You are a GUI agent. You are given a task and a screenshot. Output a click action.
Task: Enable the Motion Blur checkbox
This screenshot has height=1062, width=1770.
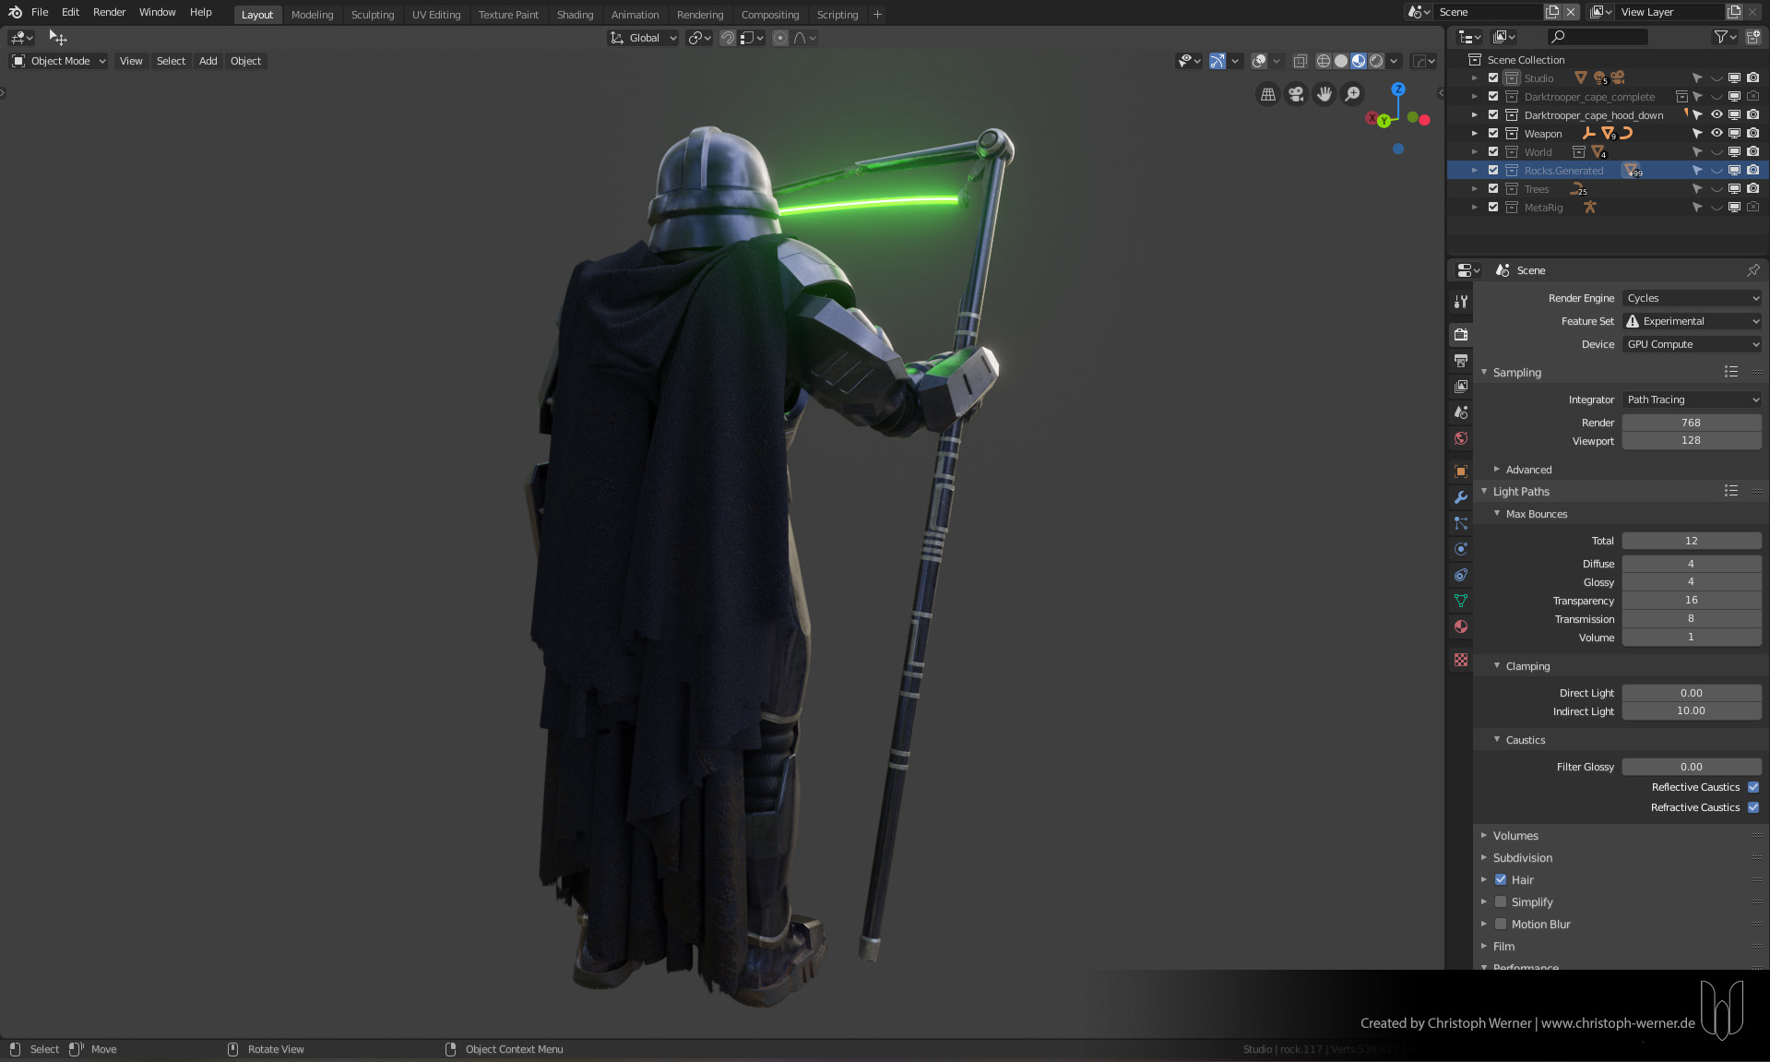click(x=1501, y=924)
